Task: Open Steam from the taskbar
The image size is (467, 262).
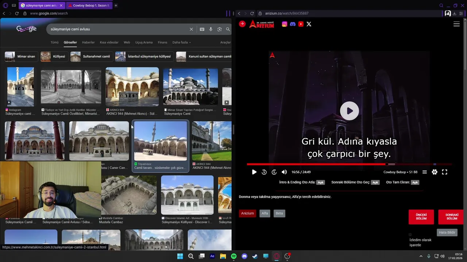Action: click(255, 256)
